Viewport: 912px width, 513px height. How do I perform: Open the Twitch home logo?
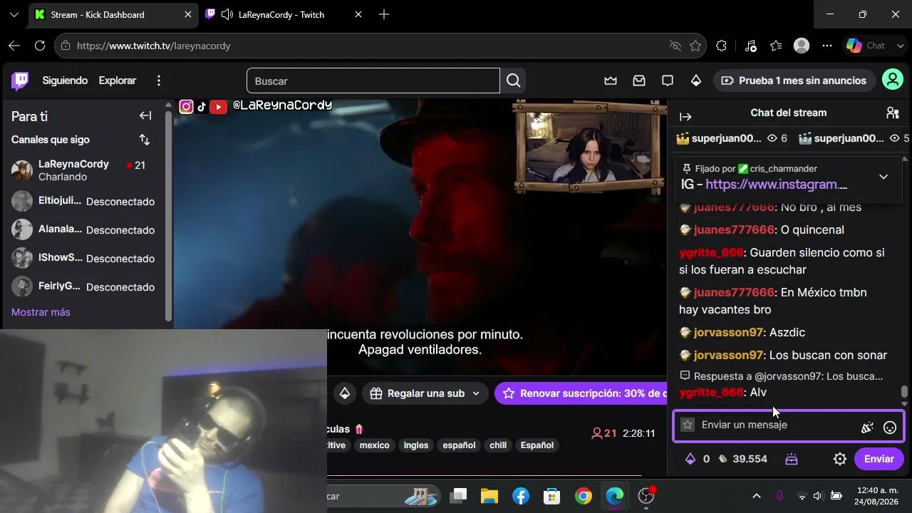(x=20, y=81)
